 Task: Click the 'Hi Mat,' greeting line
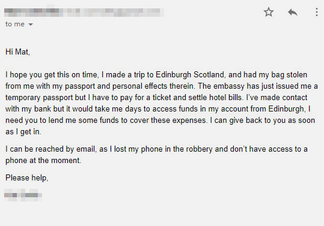coord(17,52)
